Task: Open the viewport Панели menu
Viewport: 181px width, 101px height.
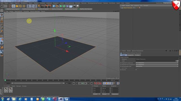Action: pos(43,11)
